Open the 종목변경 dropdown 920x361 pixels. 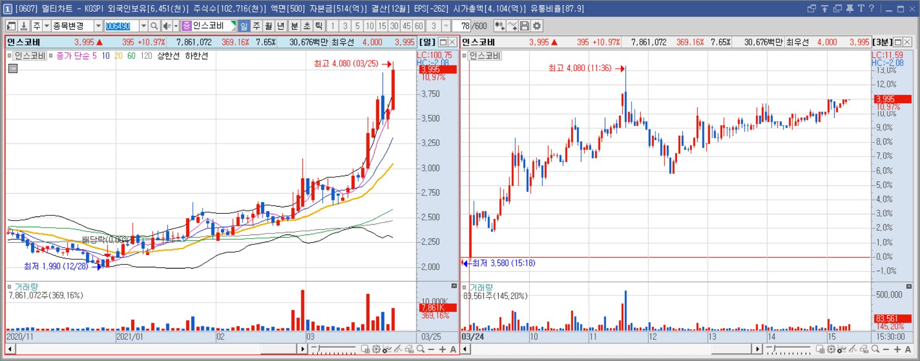[98, 26]
